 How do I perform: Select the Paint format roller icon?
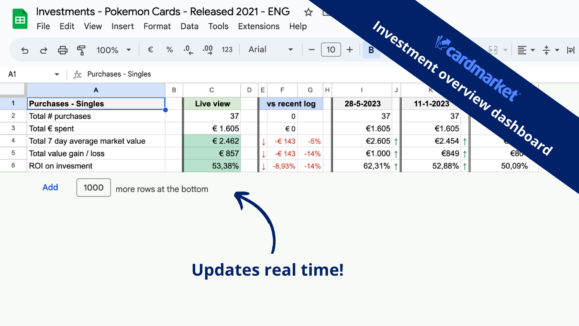point(81,50)
